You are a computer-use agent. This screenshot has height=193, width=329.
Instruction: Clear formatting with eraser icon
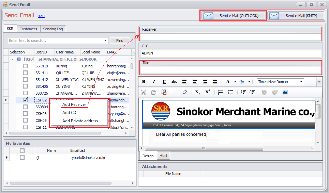pos(185,92)
